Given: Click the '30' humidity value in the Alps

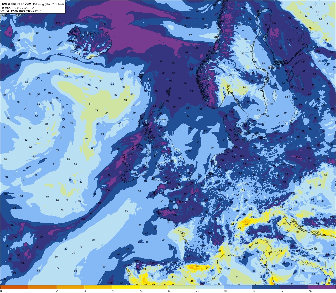Looking at the screenshot, I should pos(239,228).
